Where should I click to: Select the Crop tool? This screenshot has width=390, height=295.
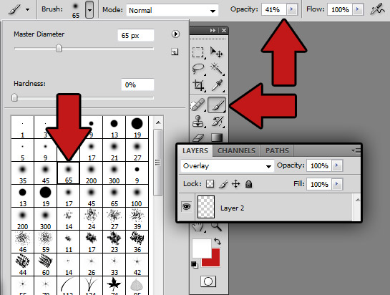coord(198,85)
